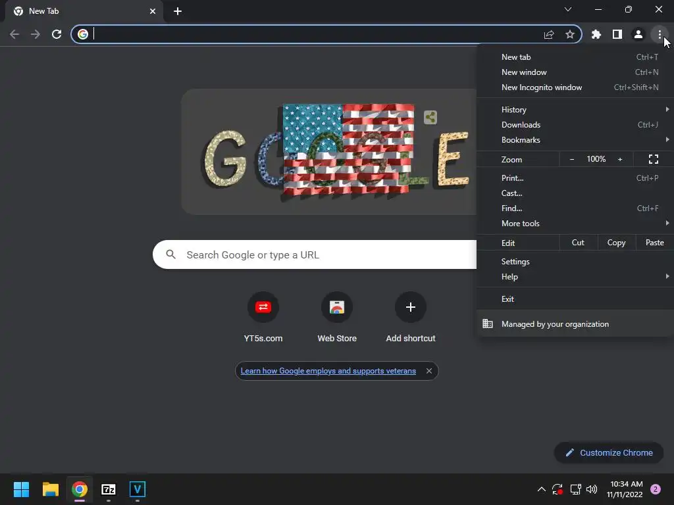Decrease zoom with minus button
Viewport: 674px width, 505px height.
tap(572, 159)
